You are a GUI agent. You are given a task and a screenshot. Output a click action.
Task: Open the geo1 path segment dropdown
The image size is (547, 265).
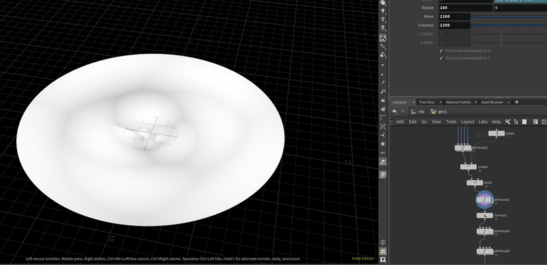click(x=439, y=111)
